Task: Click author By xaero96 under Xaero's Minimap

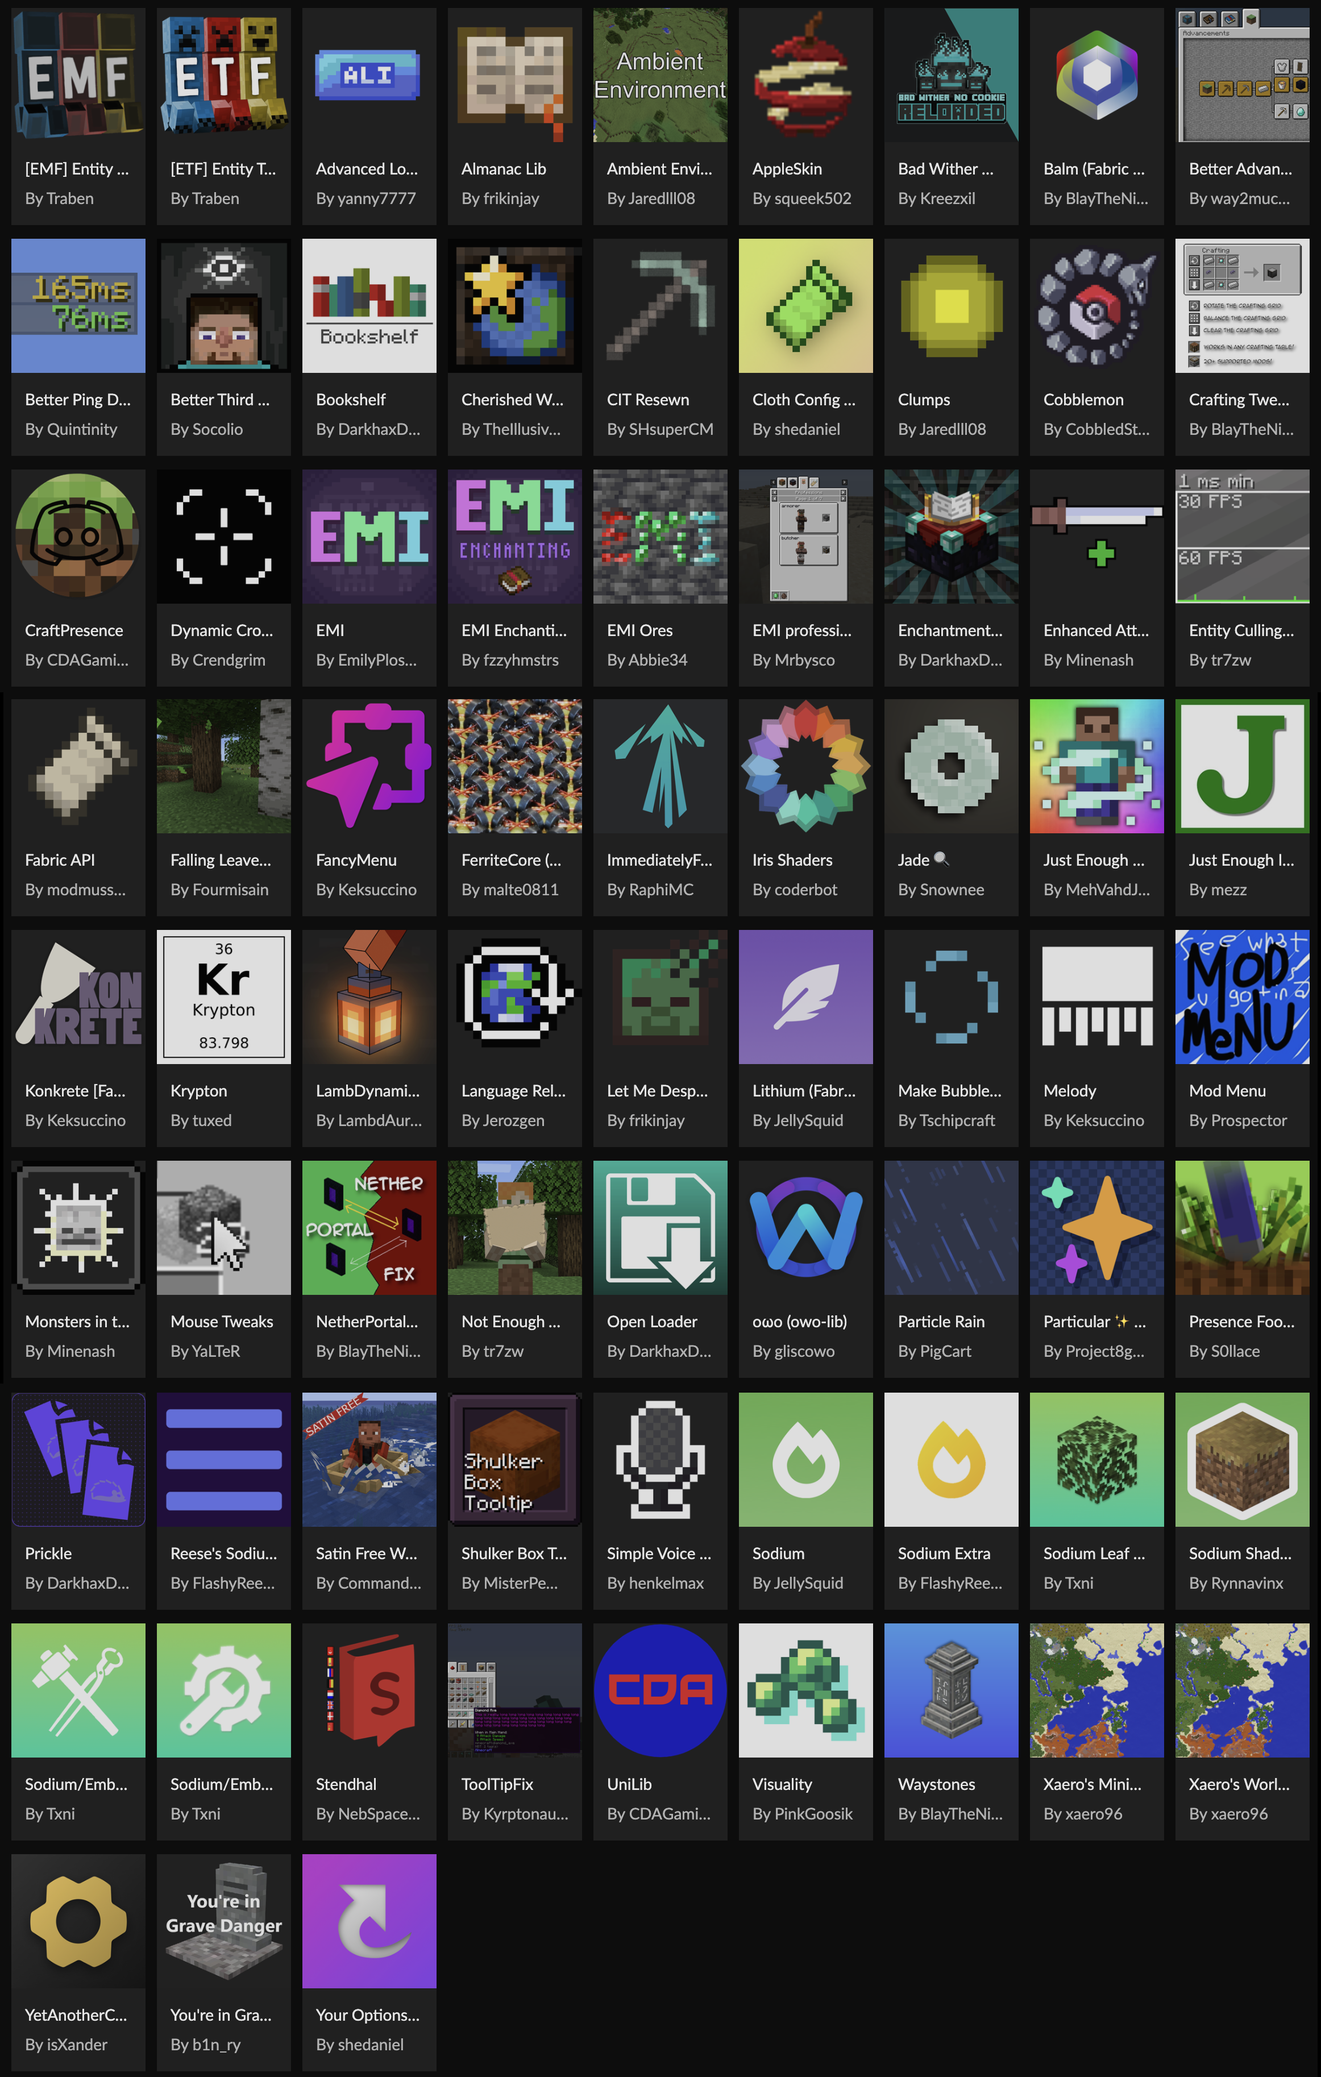Action: (x=1082, y=1813)
